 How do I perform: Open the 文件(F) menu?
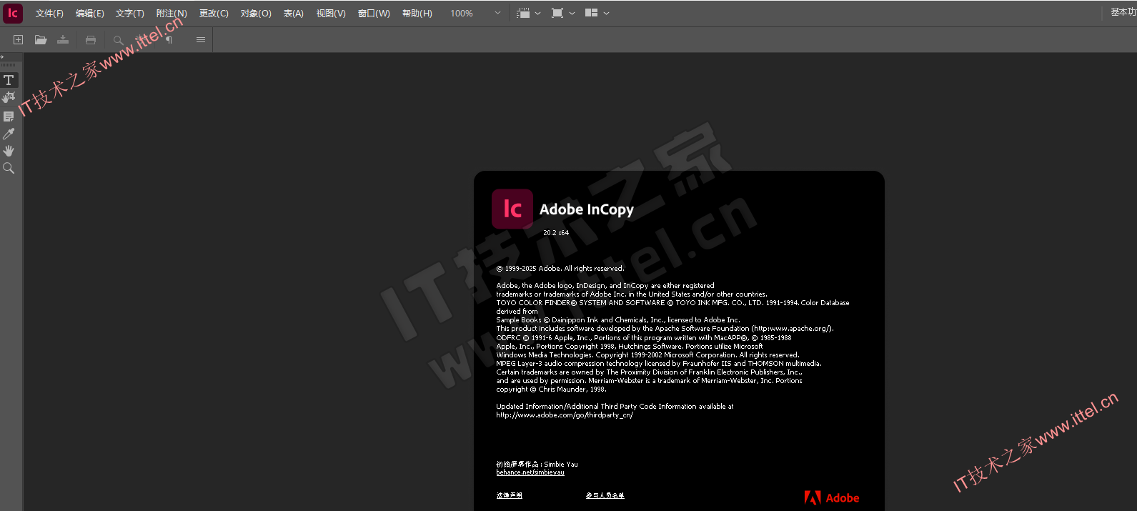click(x=49, y=14)
